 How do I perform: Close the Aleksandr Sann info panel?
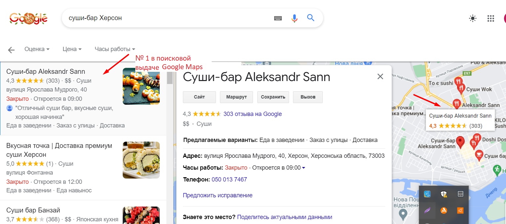[x=380, y=77]
